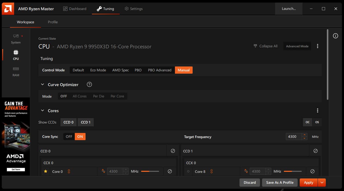Click the circle marker beside Core 8
Screen dimensions: 344x191
click(188, 171)
